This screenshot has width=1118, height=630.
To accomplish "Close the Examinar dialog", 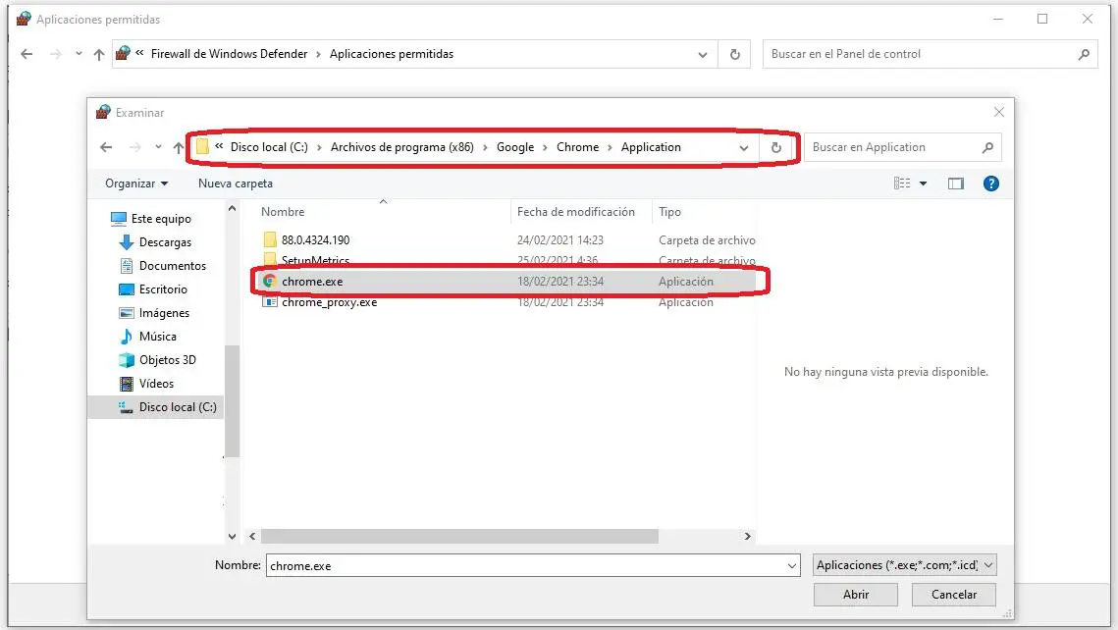I will pos(999,113).
